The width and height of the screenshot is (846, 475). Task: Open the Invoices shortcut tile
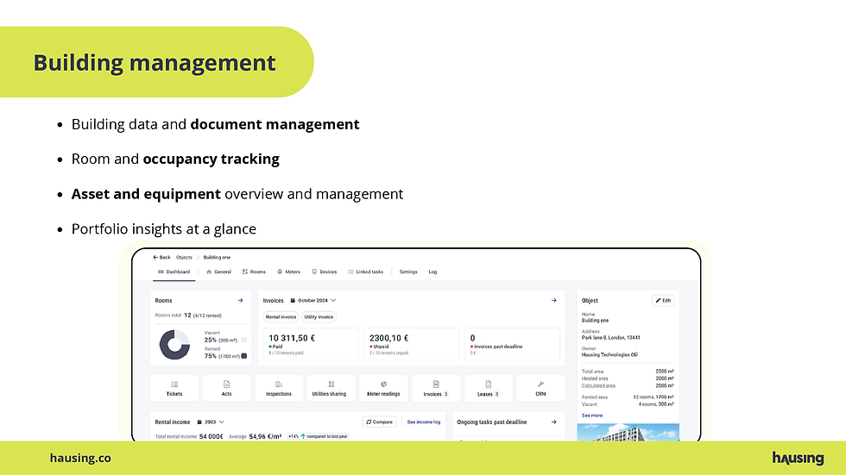click(x=435, y=388)
